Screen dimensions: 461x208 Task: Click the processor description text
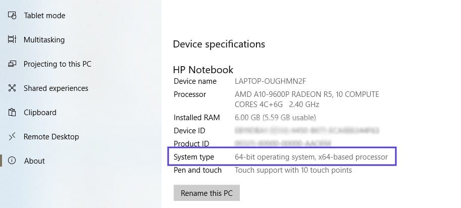[x=306, y=99]
